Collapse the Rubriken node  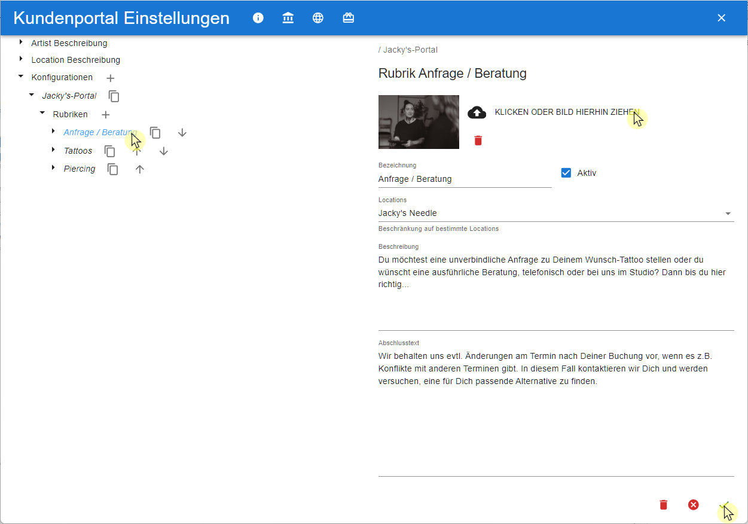tap(42, 113)
